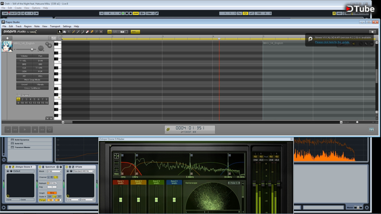The height and width of the screenshot is (214, 381).
Task: Click the Piapro fast-forward button
Action: coord(42,130)
